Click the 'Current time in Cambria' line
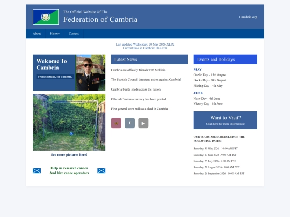Viewport: 290px width, 217px height. point(145,48)
